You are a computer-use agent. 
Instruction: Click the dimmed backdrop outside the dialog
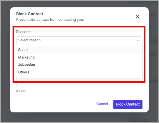5,62
